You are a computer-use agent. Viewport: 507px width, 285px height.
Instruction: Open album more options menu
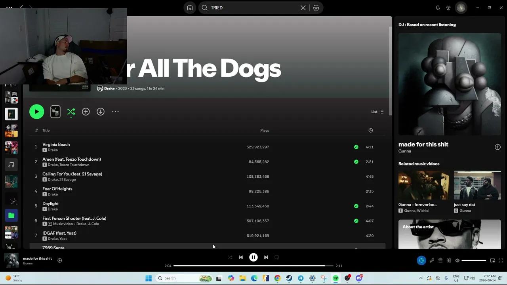click(x=115, y=112)
